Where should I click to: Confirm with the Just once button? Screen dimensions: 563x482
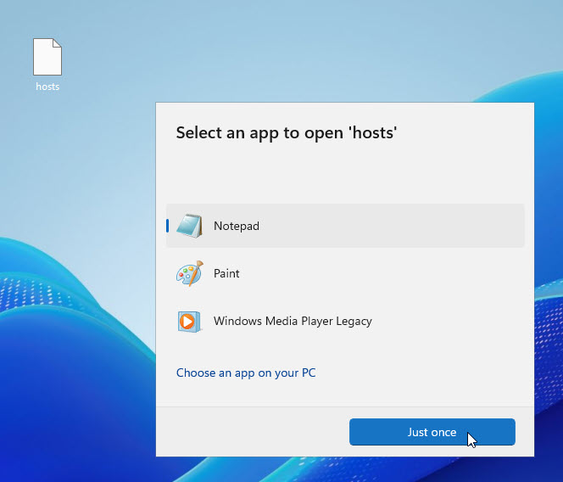(x=432, y=432)
